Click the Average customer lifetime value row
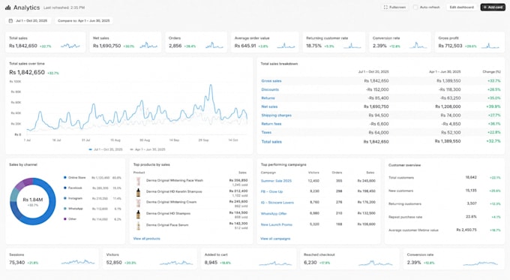Image resolution: width=510 pixels, height=280 pixels. pos(445,230)
